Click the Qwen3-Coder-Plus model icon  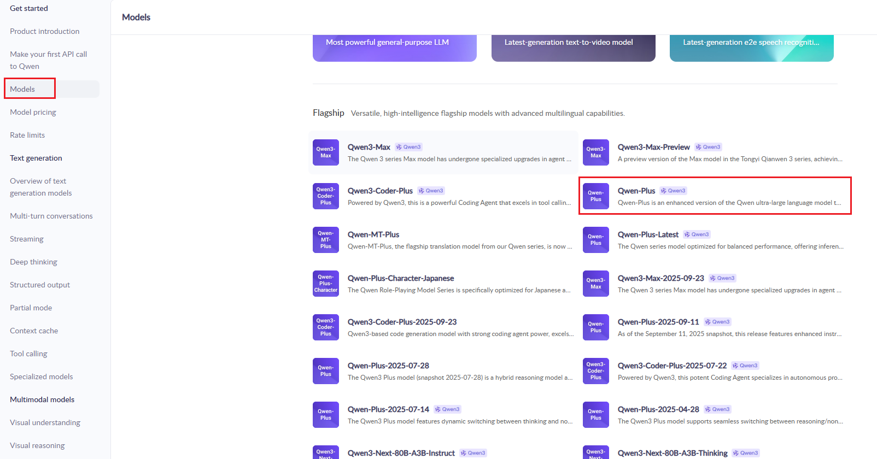(x=326, y=196)
